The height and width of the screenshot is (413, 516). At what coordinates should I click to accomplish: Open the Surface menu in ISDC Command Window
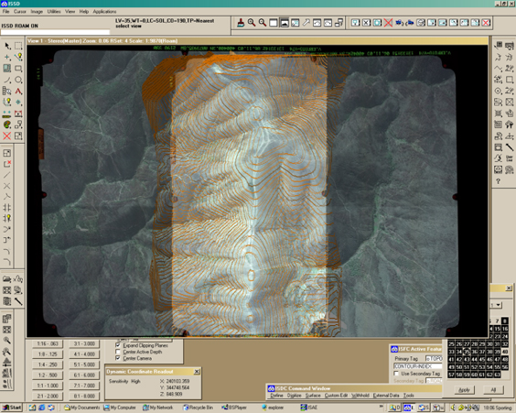pos(313,396)
